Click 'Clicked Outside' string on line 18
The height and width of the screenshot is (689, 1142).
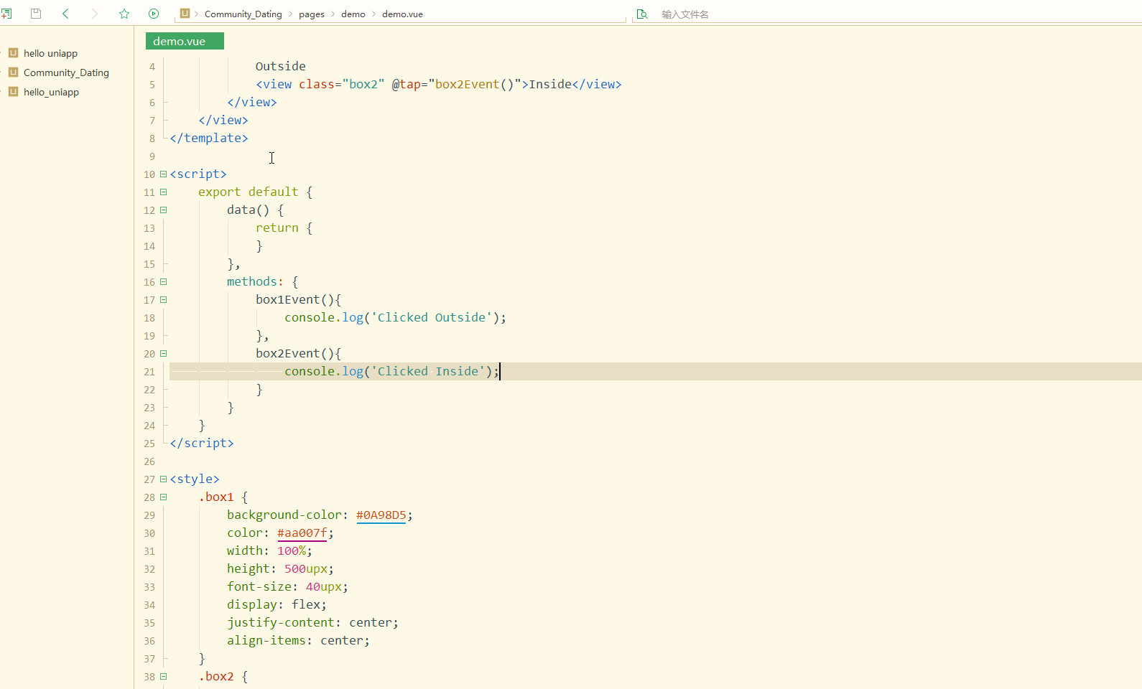(x=432, y=317)
